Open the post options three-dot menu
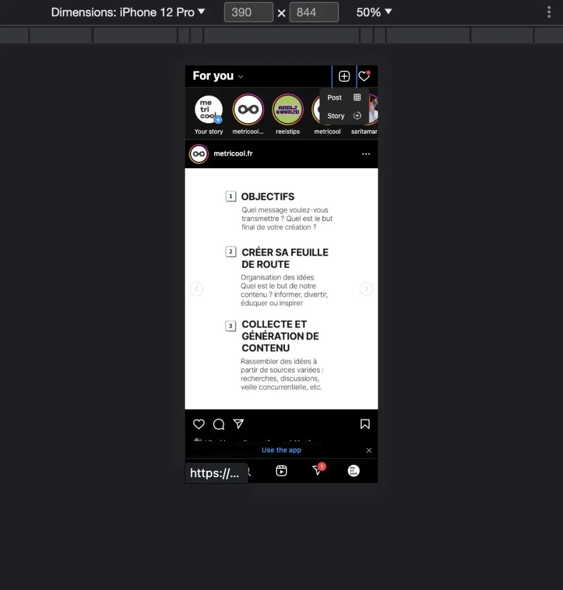This screenshot has width=563, height=590. tap(366, 154)
